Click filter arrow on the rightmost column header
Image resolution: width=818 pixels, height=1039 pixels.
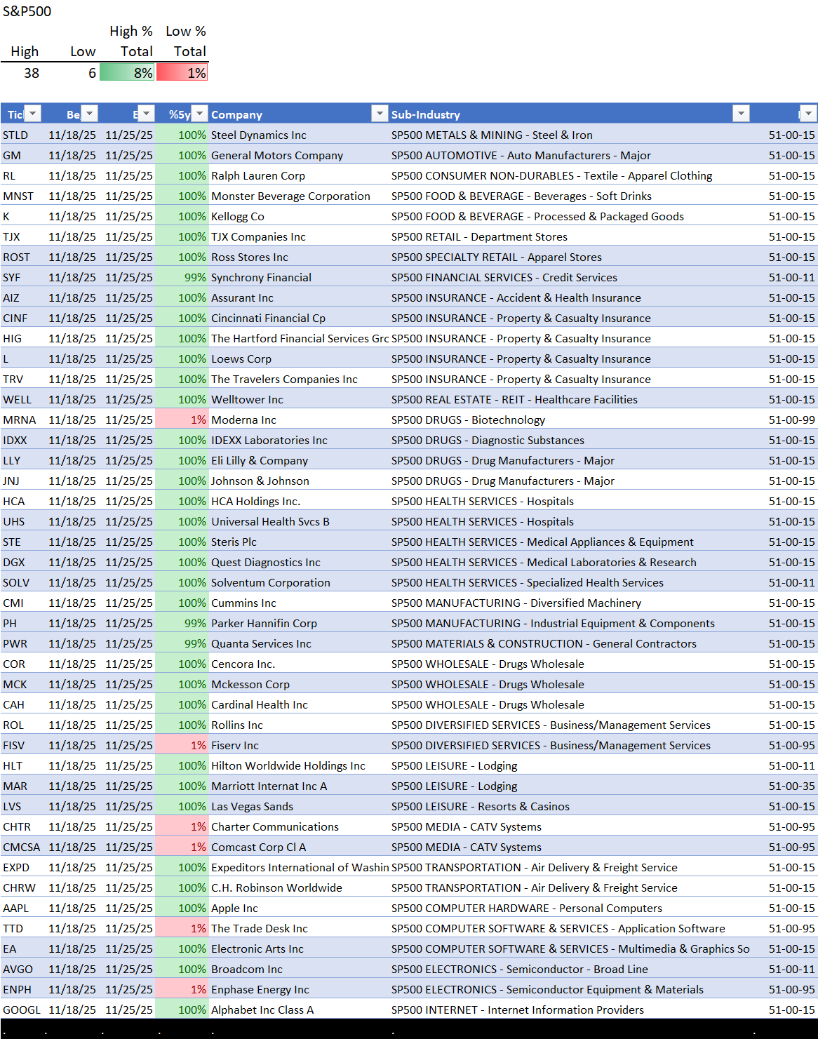tap(809, 114)
